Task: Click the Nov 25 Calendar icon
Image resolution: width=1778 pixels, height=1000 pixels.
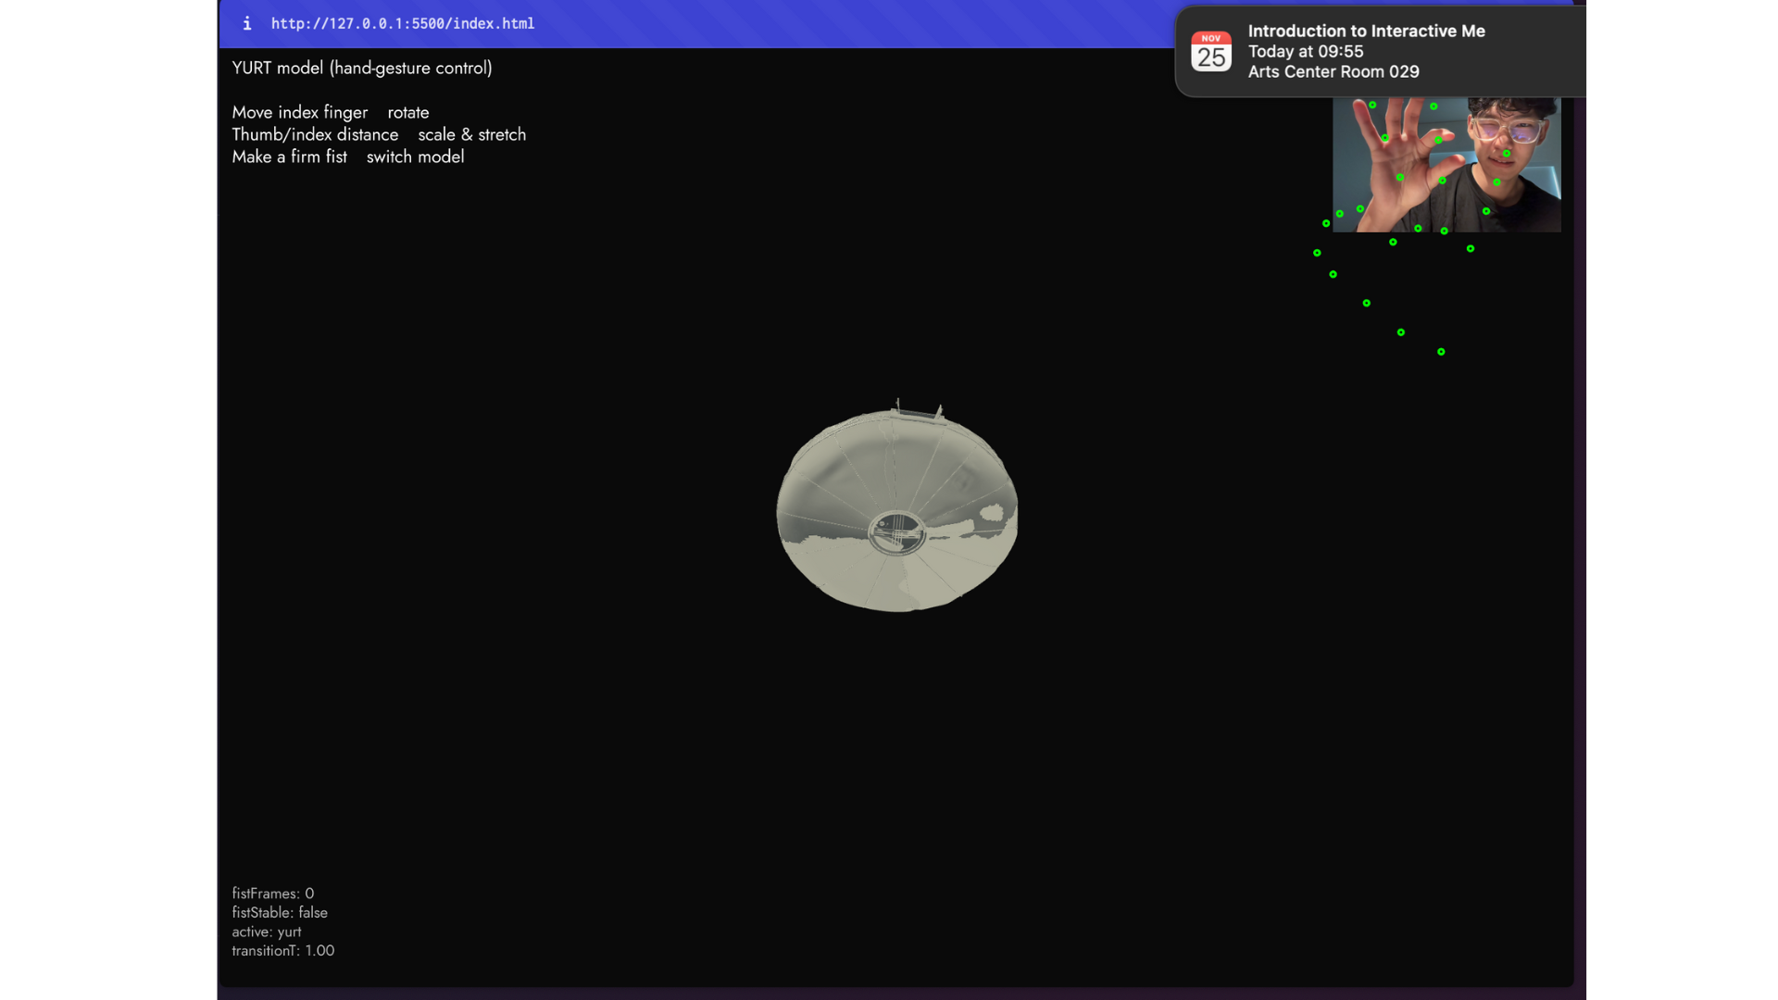Action: [1210, 52]
